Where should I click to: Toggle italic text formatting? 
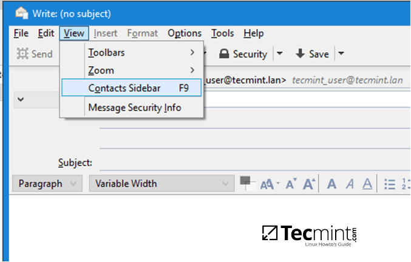[x=349, y=184]
